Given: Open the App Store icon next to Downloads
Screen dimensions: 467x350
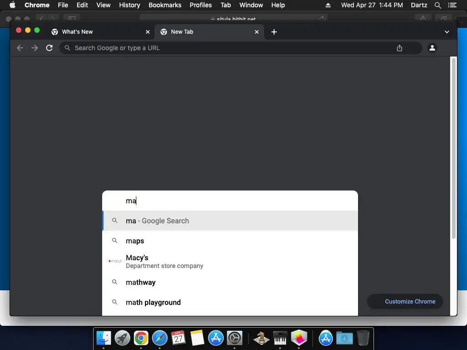Looking at the screenshot, I should (326, 338).
